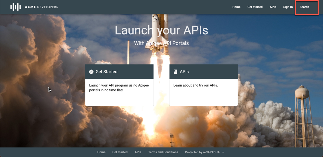Click 'Learn about and try our APIs' text
323x157 pixels.
[x=195, y=85]
